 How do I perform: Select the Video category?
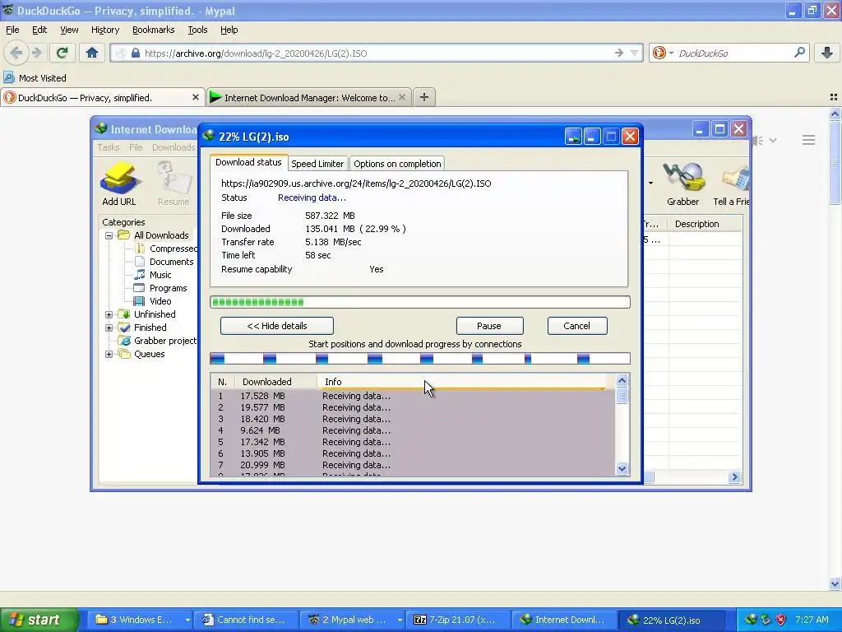pos(153,301)
